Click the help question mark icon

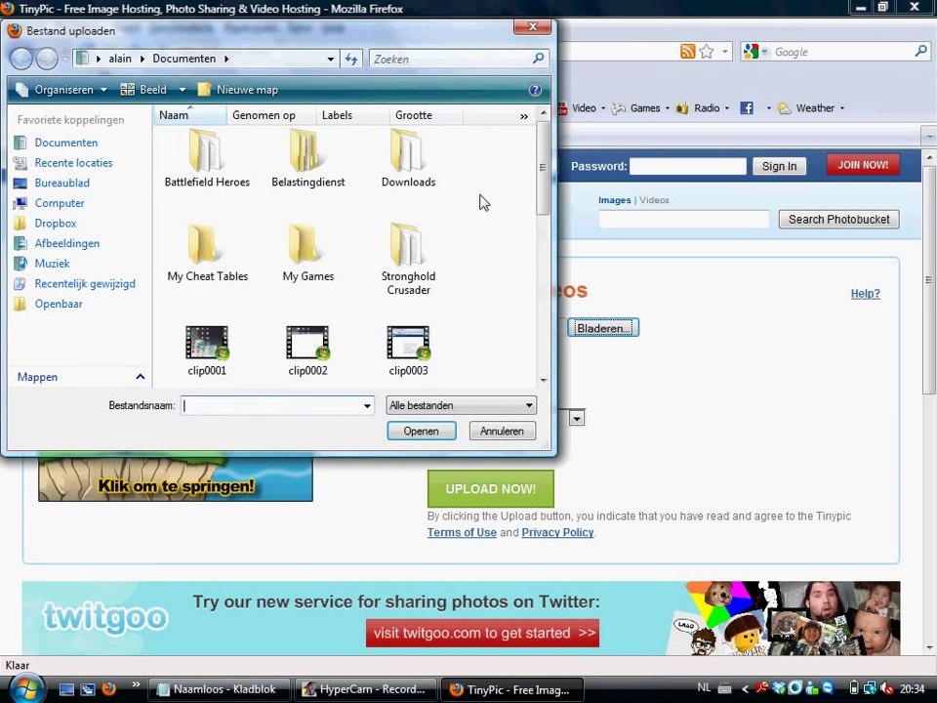tap(535, 90)
